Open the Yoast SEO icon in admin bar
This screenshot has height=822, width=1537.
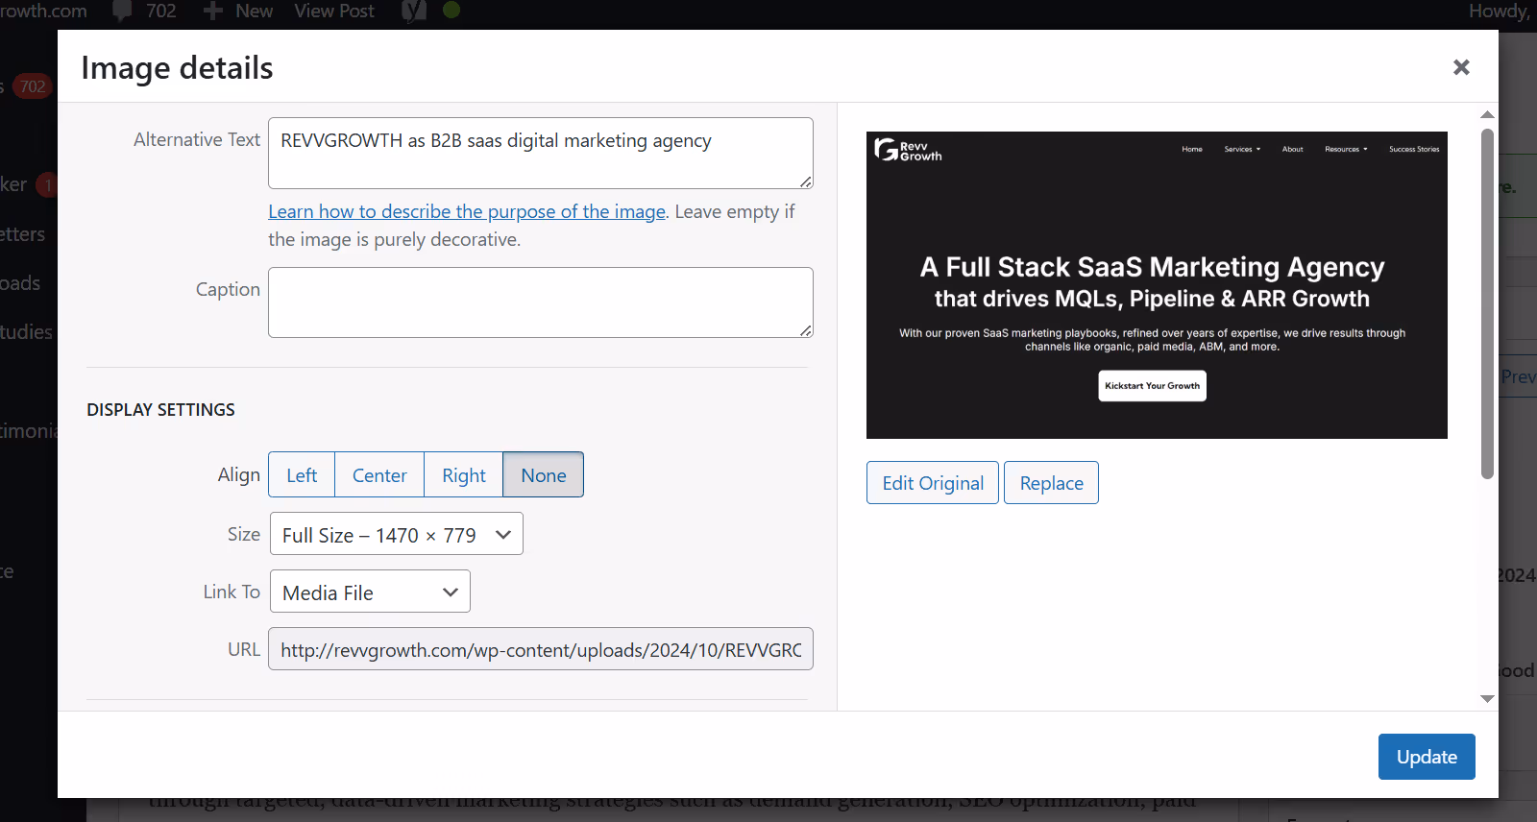(x=413, y=11)
